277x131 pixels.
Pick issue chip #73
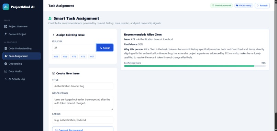[x=83, y=57]
